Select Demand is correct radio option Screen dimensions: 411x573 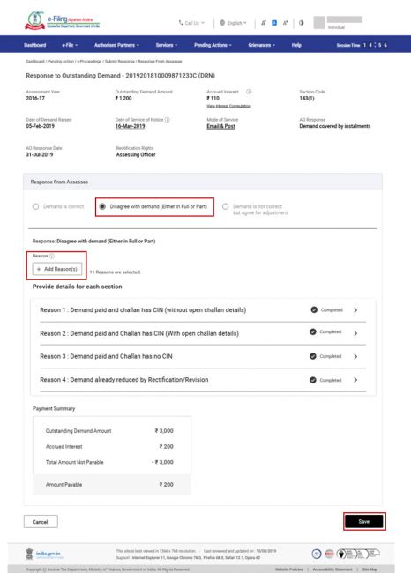(35, 206)
